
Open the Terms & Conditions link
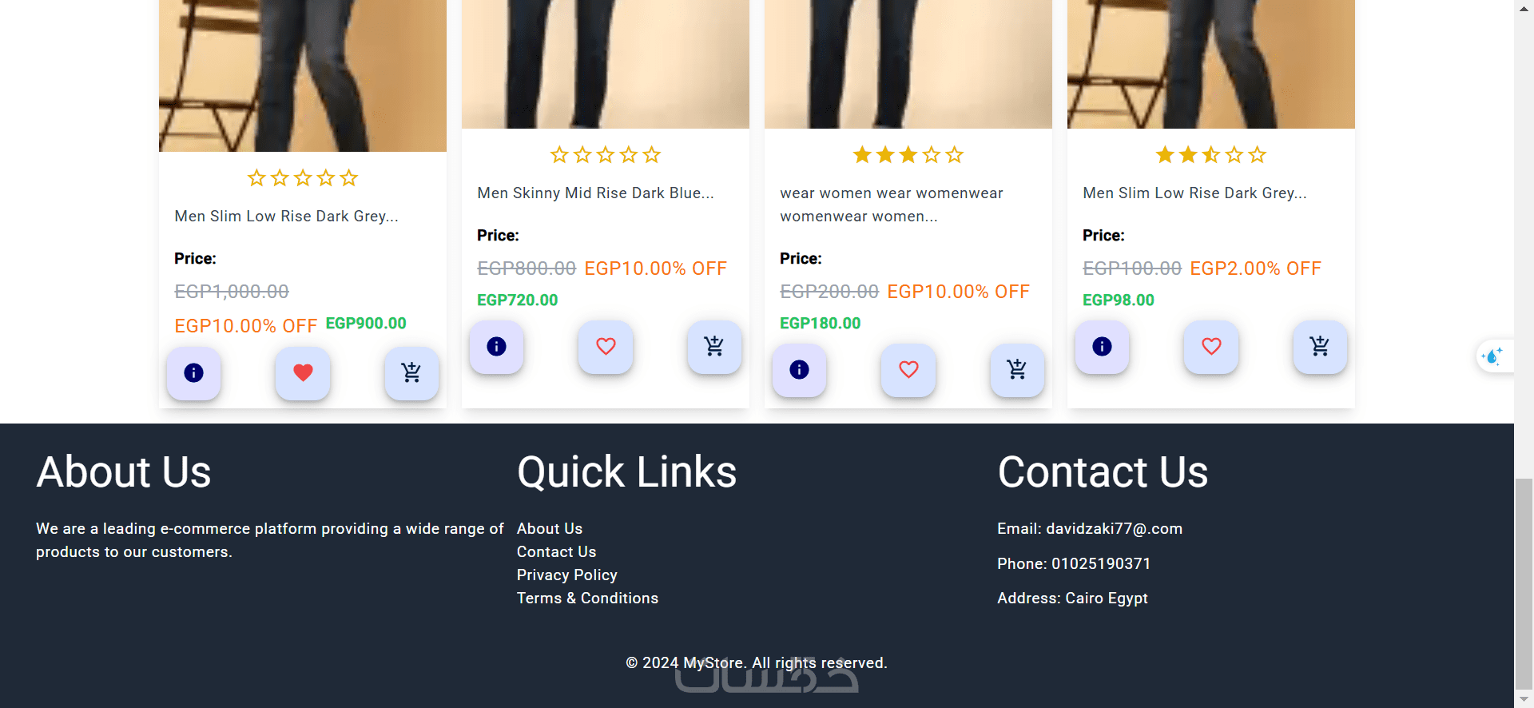tap(587, 599)
